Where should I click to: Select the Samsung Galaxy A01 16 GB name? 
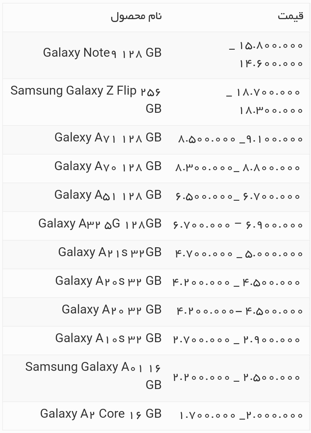click(93, 376)
